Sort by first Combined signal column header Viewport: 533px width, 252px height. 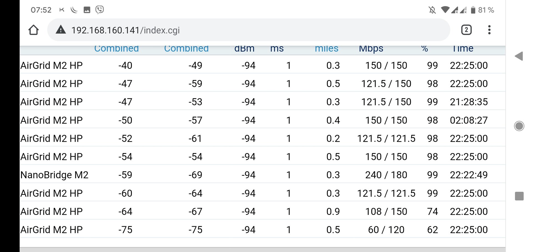[x=116, y=49]
